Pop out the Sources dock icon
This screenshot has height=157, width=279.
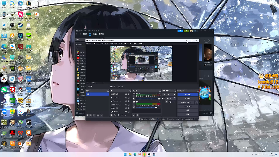tap(130, 91)
